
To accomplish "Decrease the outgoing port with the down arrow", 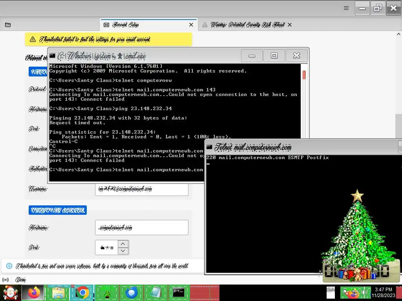I will 123,251.
